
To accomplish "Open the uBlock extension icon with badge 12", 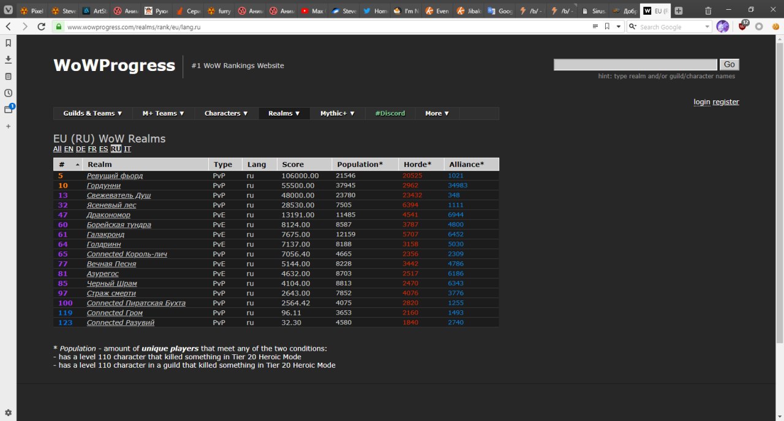I will (743, 26).
